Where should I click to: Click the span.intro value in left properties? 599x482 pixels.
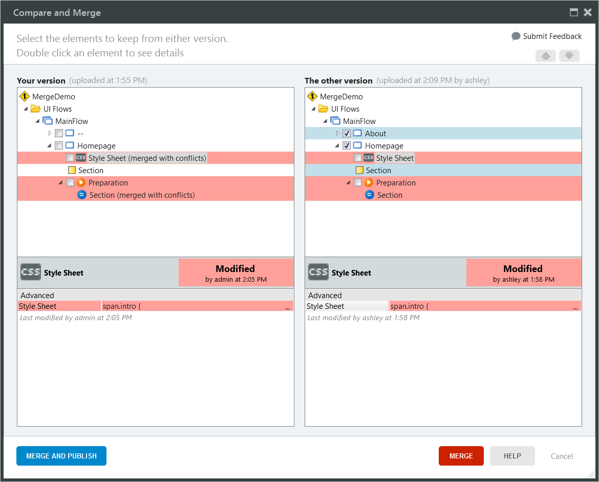(x=197, y=306)
